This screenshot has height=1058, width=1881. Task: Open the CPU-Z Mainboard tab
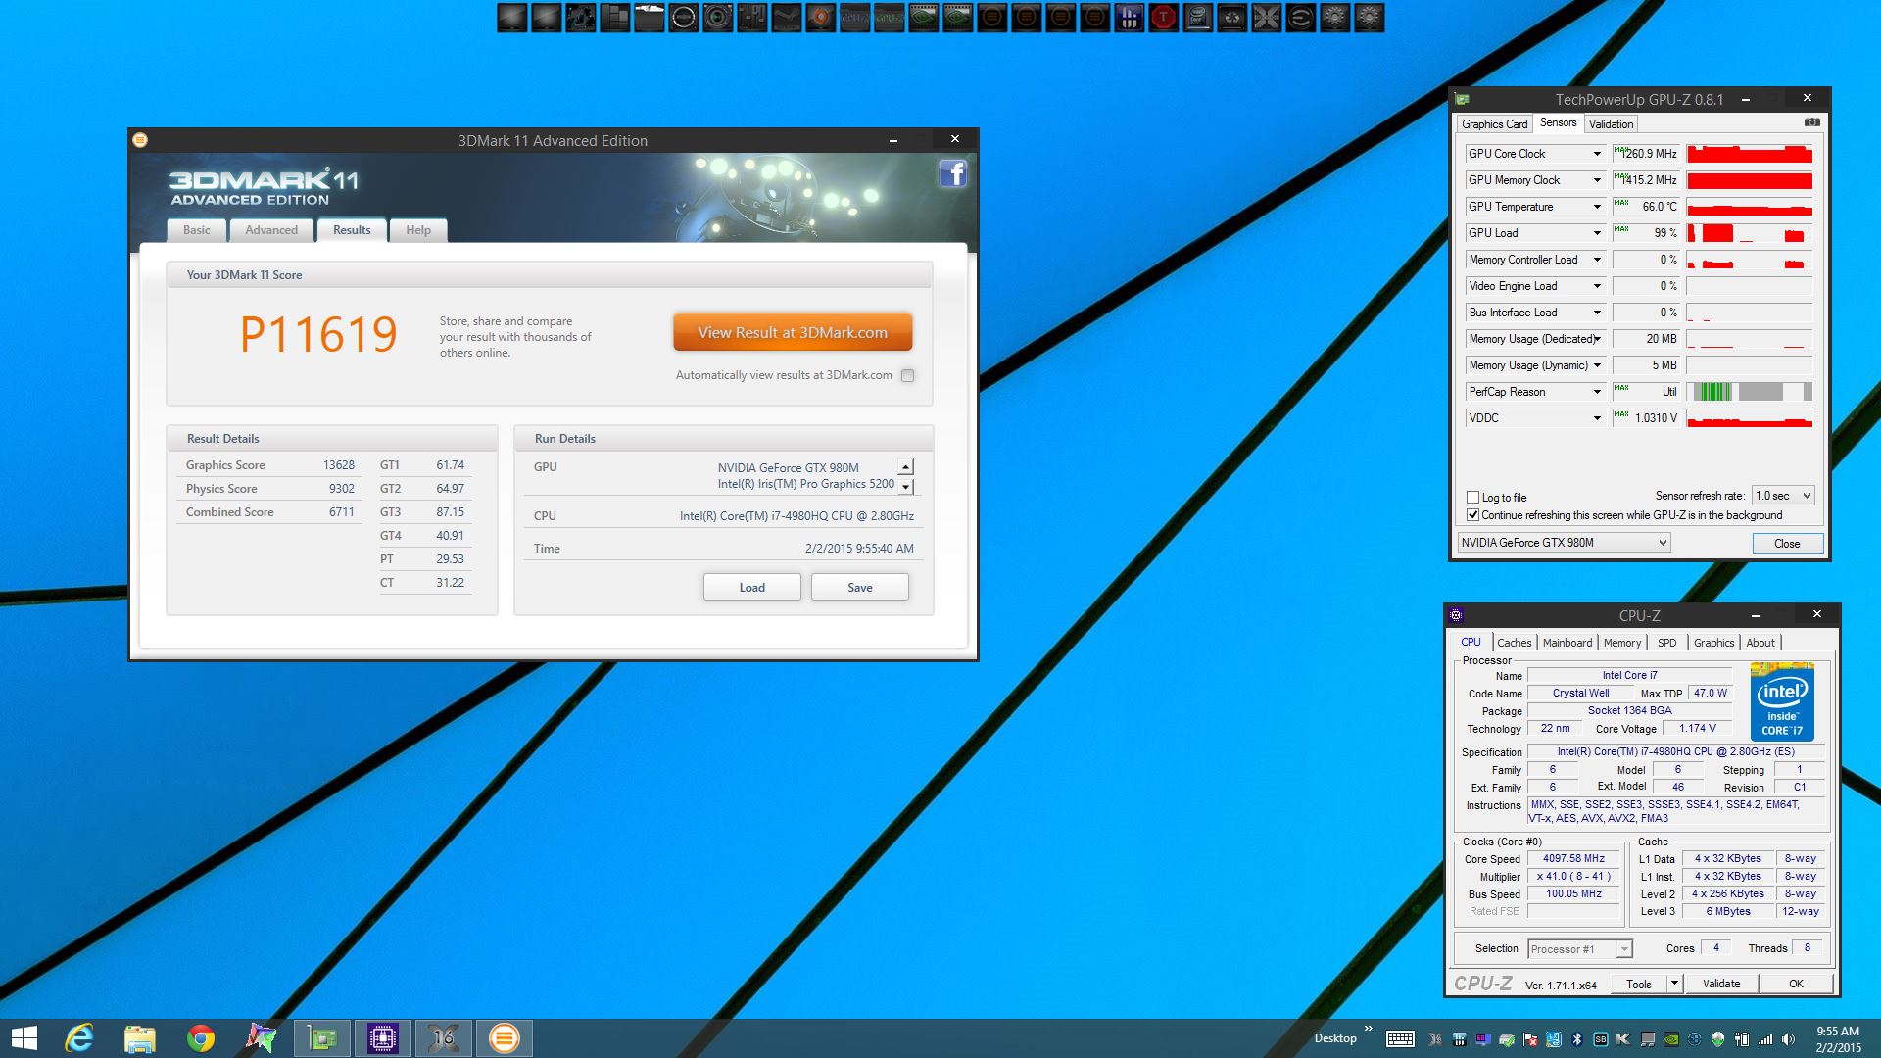click(1567, 643)
